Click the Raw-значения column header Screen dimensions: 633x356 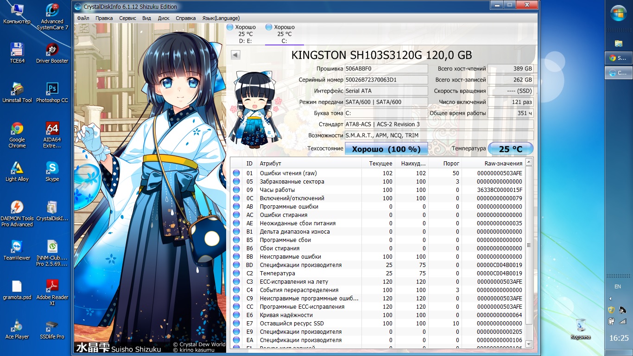tap(494, 163)
